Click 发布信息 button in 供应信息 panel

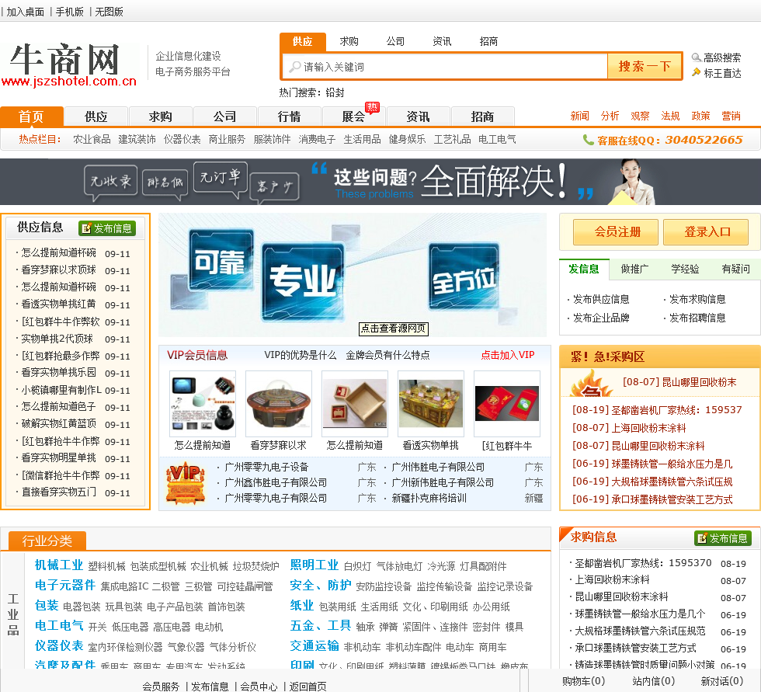click(x=107, y=228)
